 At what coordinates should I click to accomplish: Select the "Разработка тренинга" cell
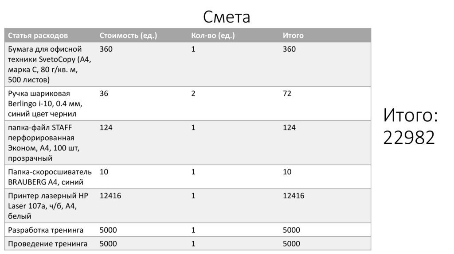click(x=46, y=230)
